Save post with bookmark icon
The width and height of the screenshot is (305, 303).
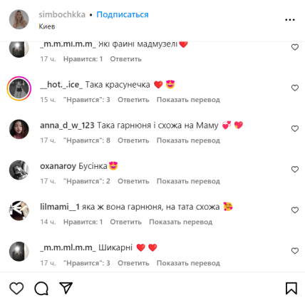[x=291, y=288]
